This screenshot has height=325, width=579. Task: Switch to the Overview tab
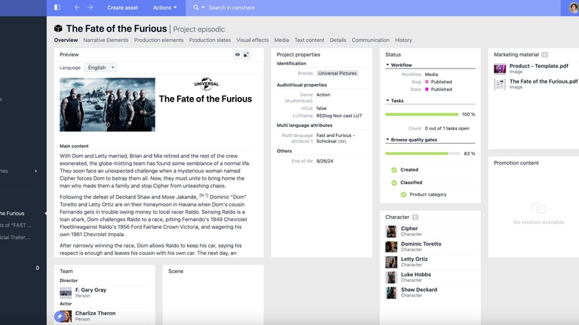point(66,40)
